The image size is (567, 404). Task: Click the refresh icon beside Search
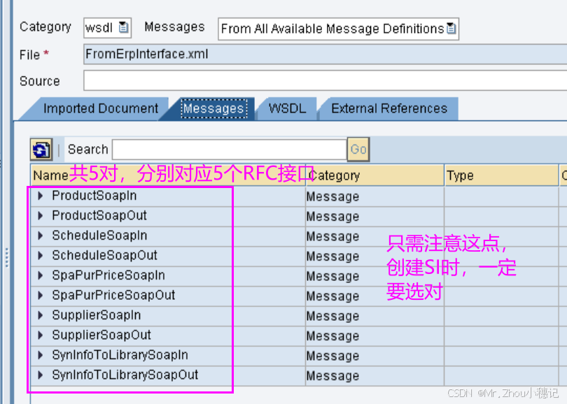[41, 149]
